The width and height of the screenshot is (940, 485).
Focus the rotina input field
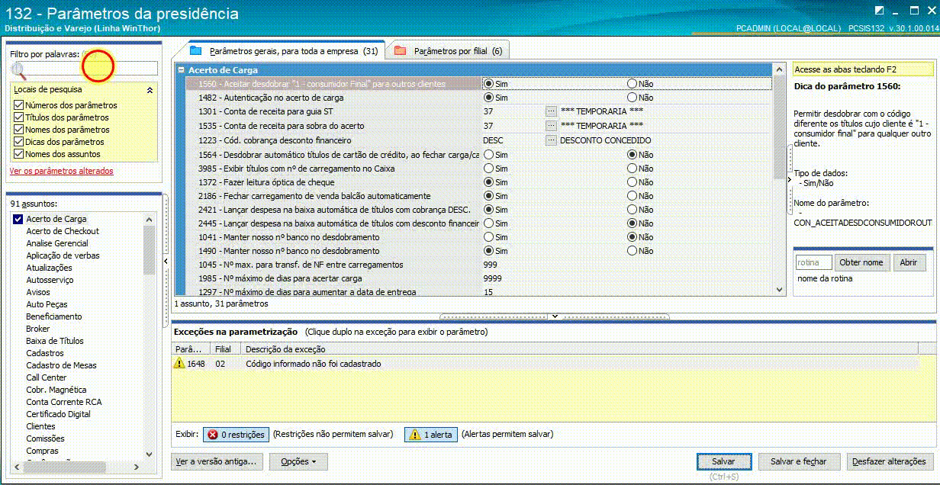click(x=813, y=262)
